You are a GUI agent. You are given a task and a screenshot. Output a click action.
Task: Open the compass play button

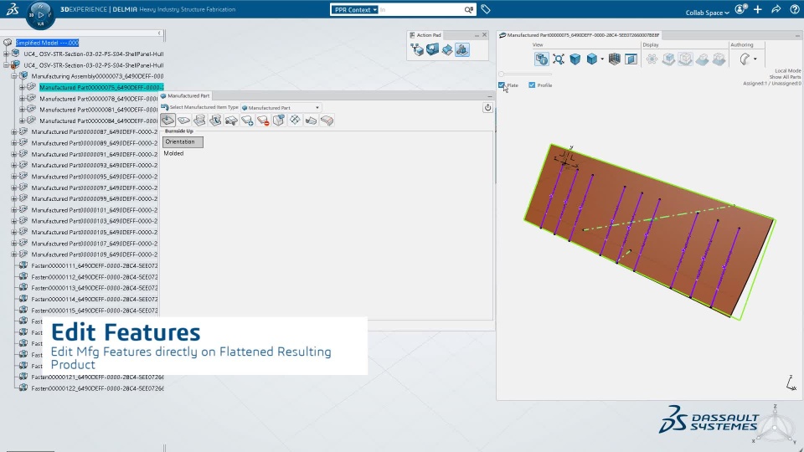[40, 15]
